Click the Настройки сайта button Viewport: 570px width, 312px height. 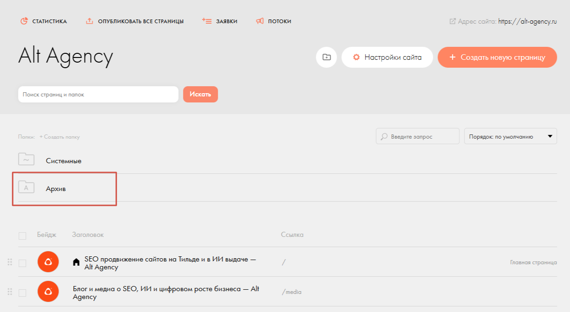387,57
